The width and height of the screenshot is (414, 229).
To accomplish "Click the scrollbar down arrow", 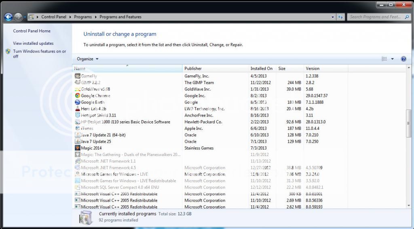I will click(409, 206).
